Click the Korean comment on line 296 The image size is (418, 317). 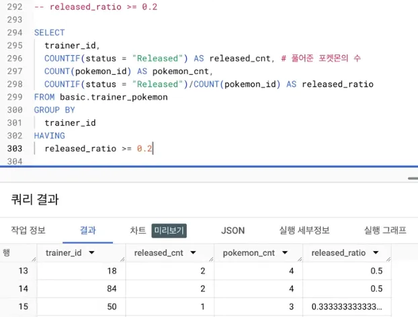coord(321,59)
